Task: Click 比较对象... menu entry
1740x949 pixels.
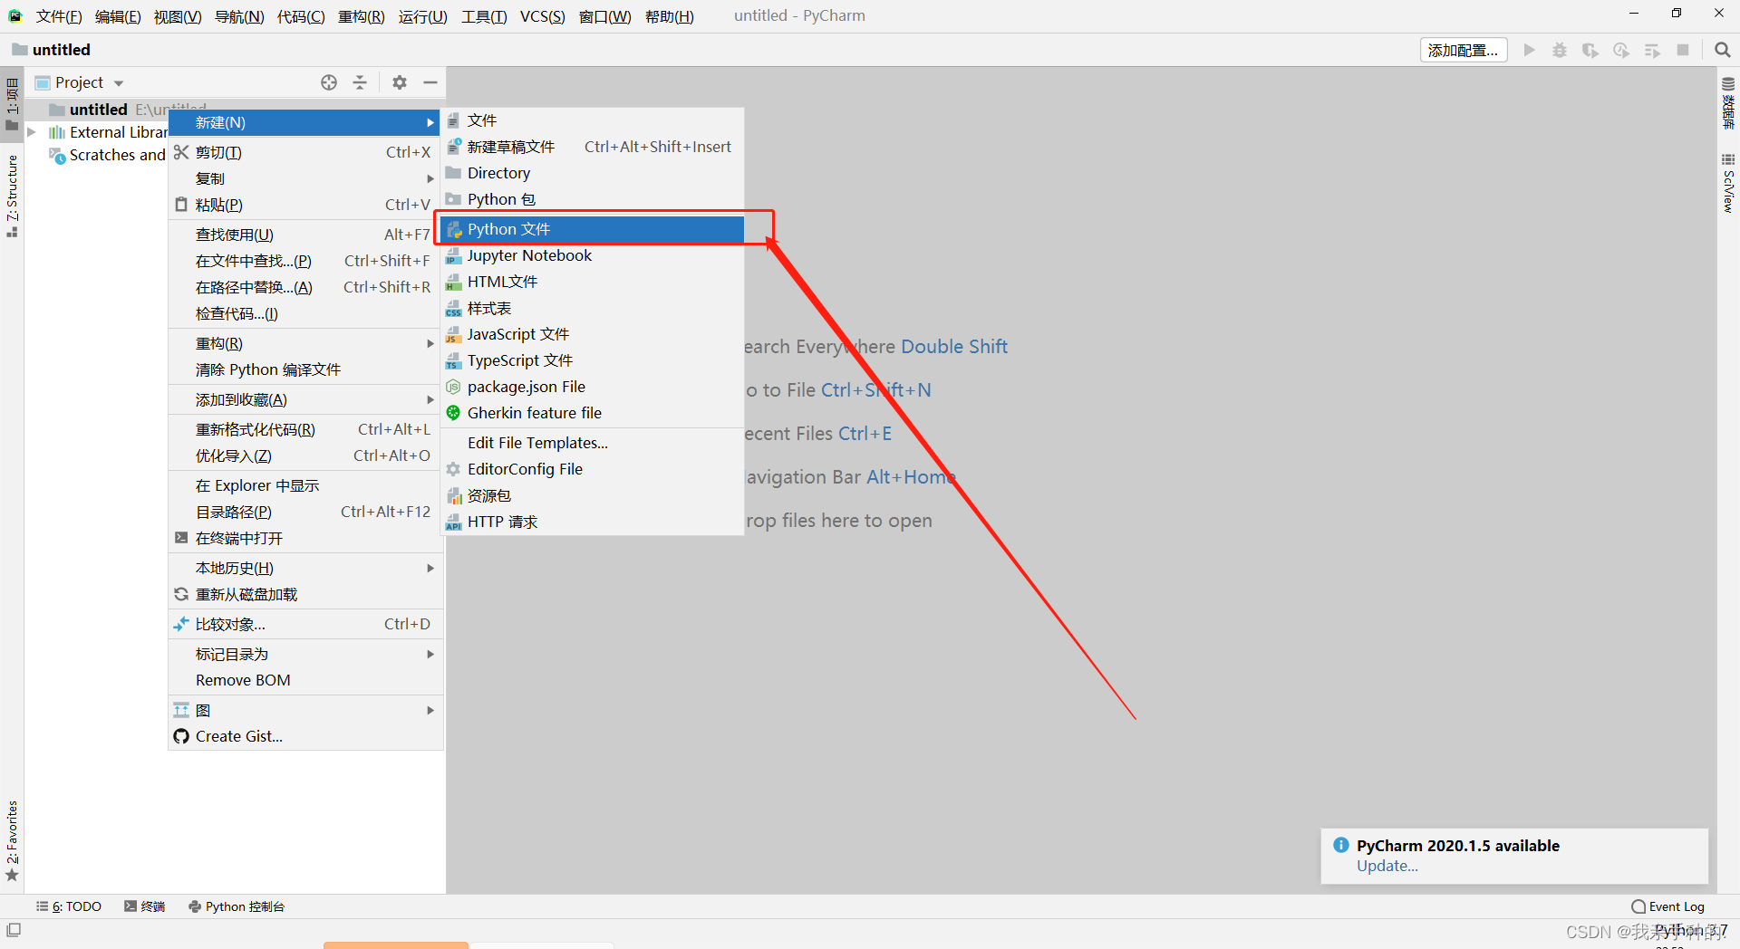Action: 305,624
